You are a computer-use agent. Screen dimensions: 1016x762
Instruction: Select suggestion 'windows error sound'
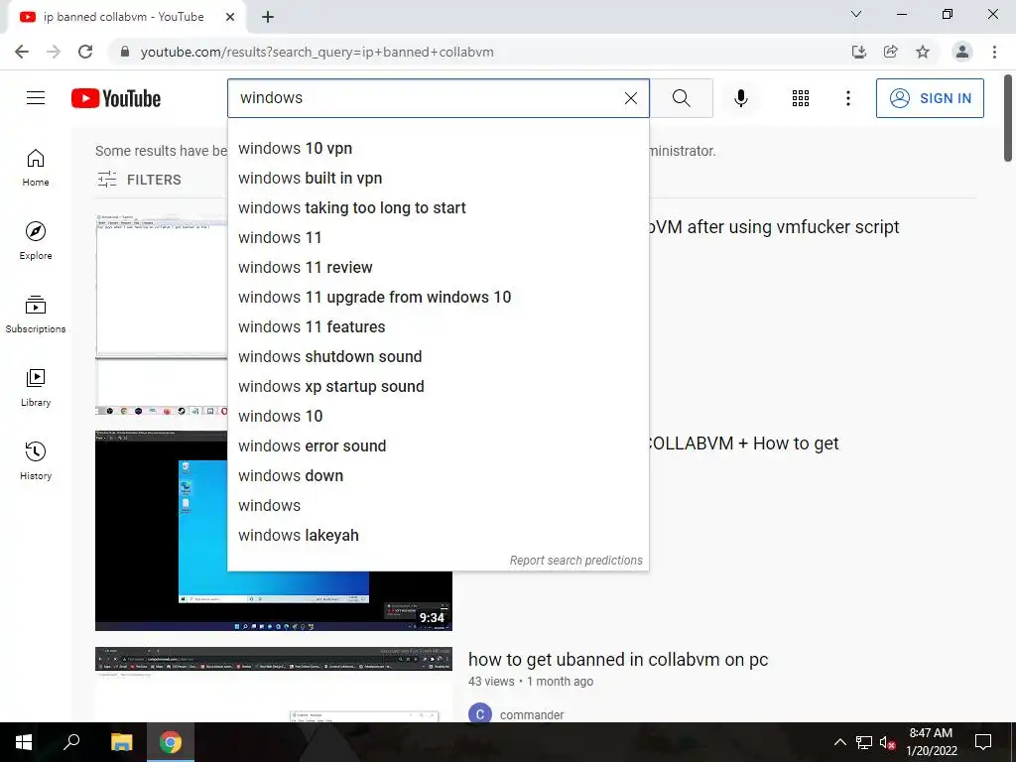click(x=438, y=446)
